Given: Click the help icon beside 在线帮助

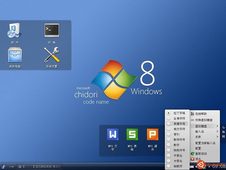Looking at the screenshot, I should 192,114.
